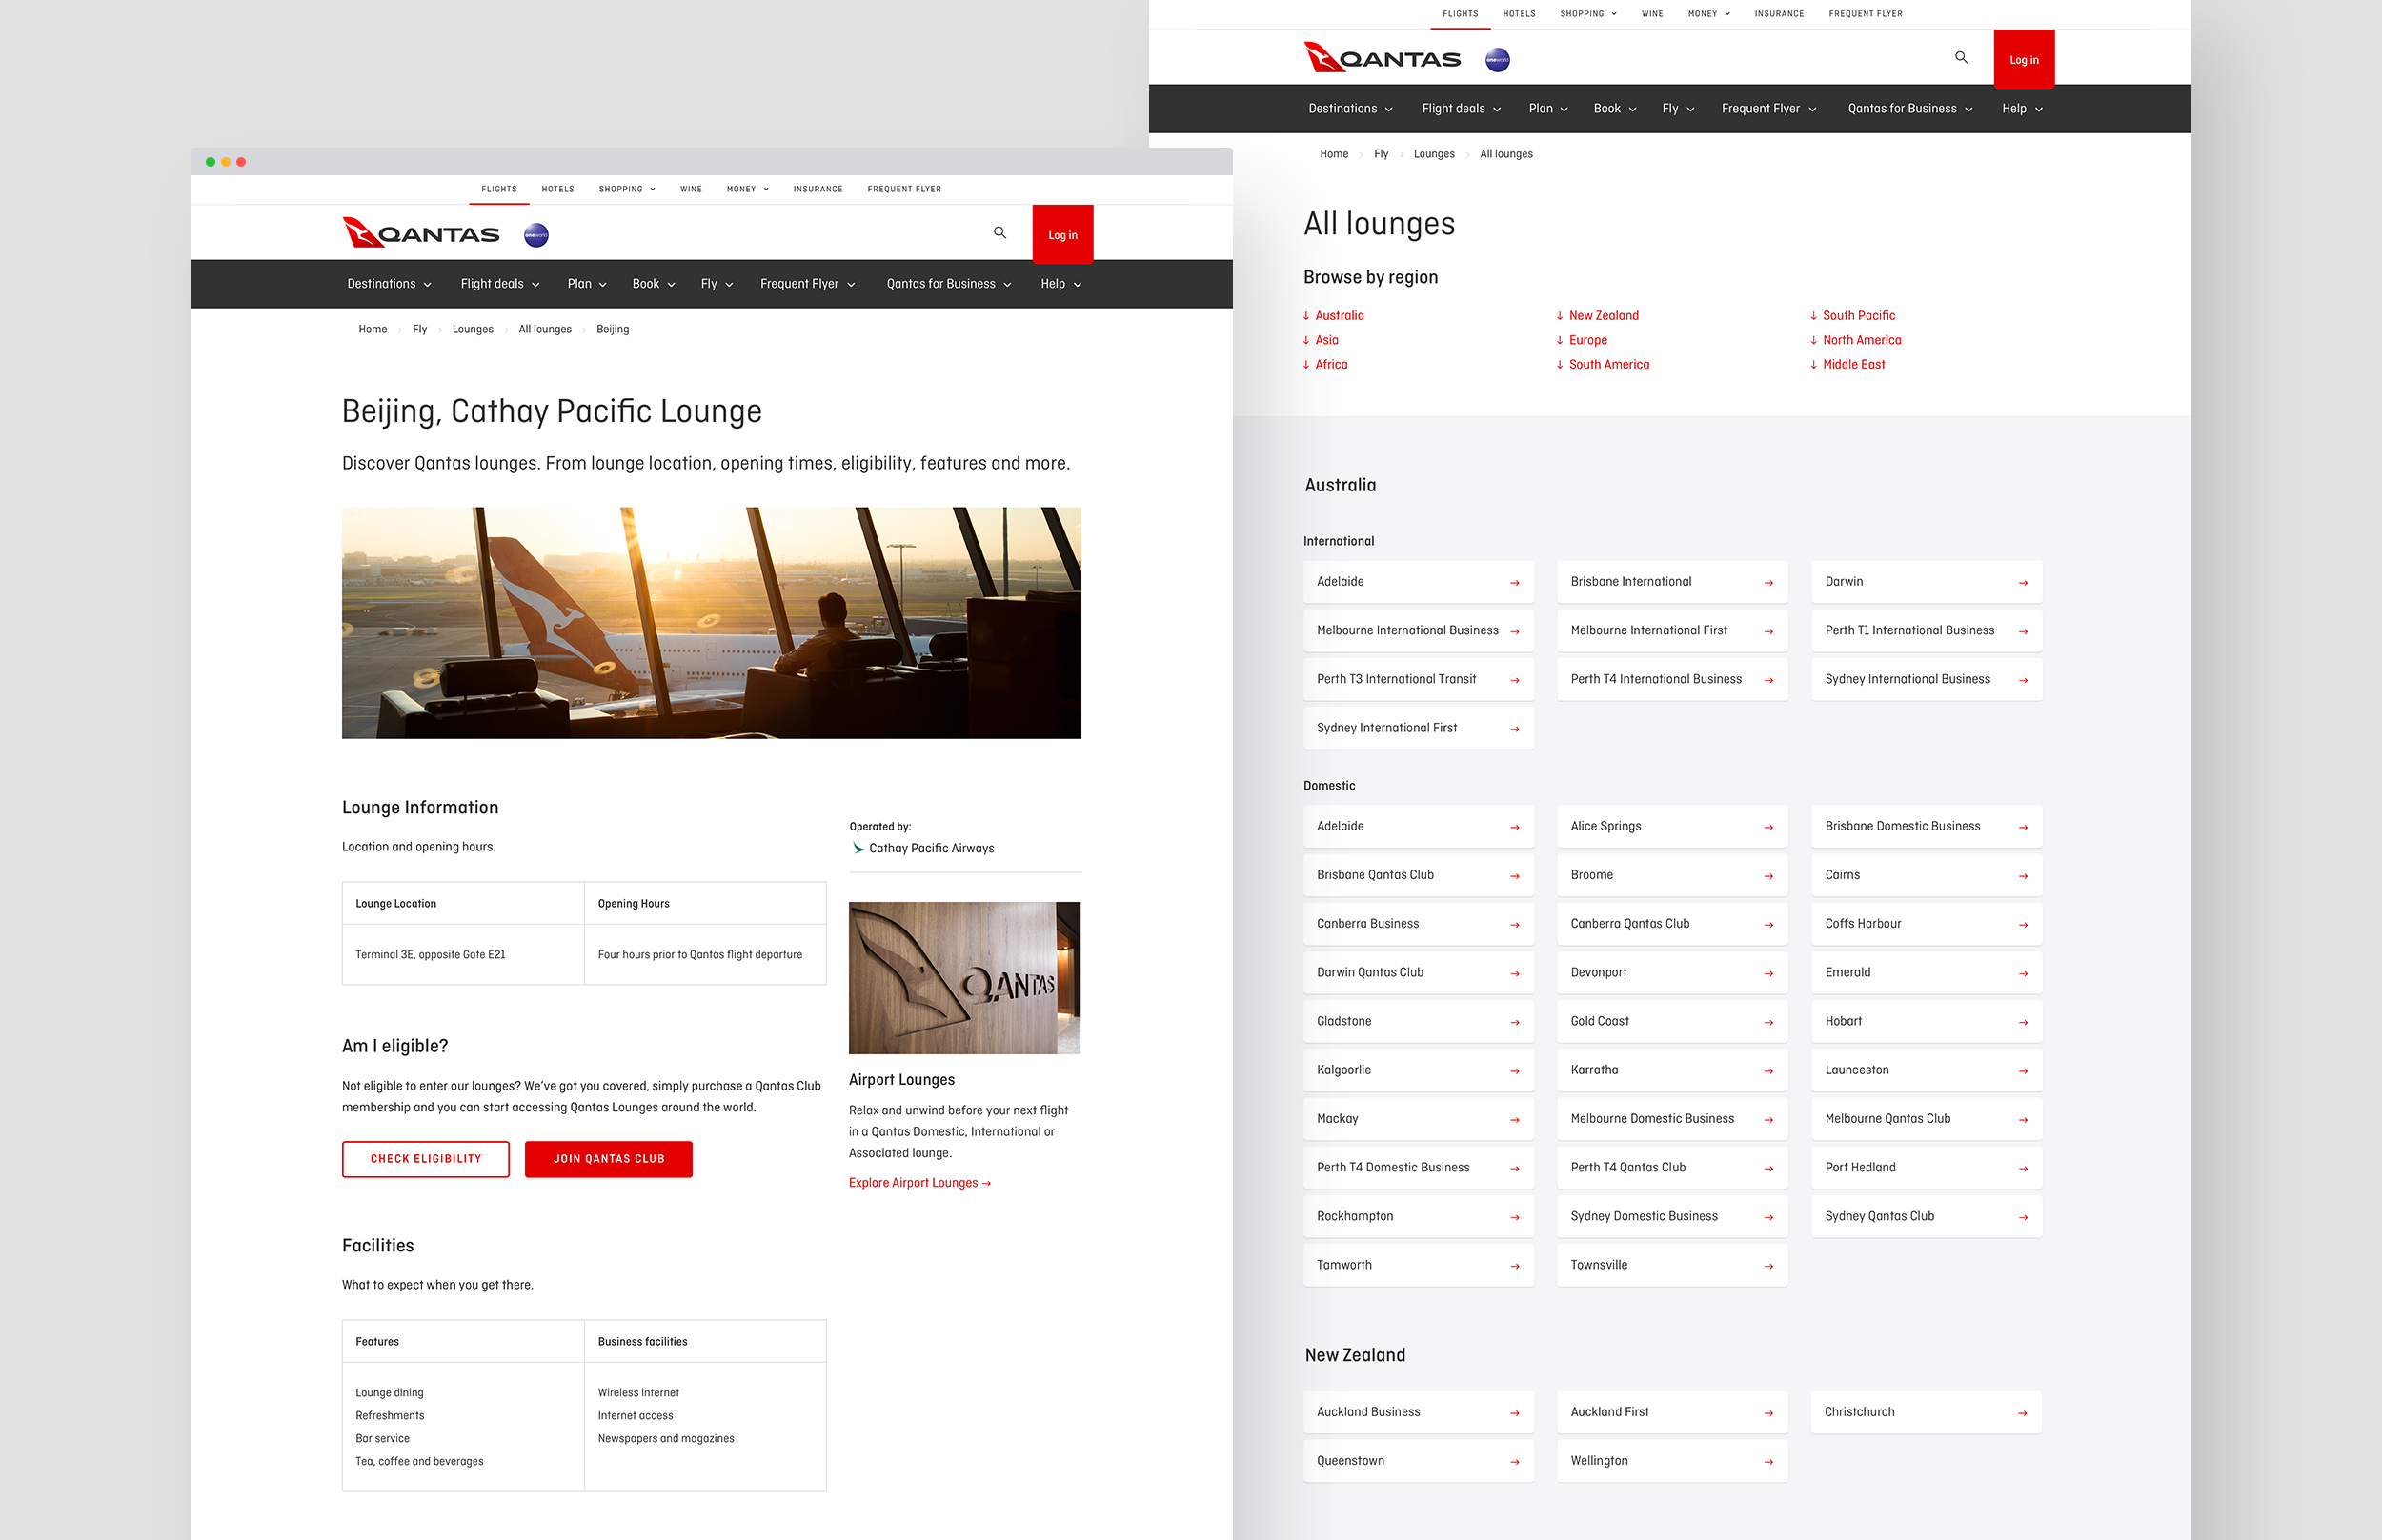Select Insurance tab in All lounges top bar
Screen dimensions: 2382x1540
[x=1780, y=14]
